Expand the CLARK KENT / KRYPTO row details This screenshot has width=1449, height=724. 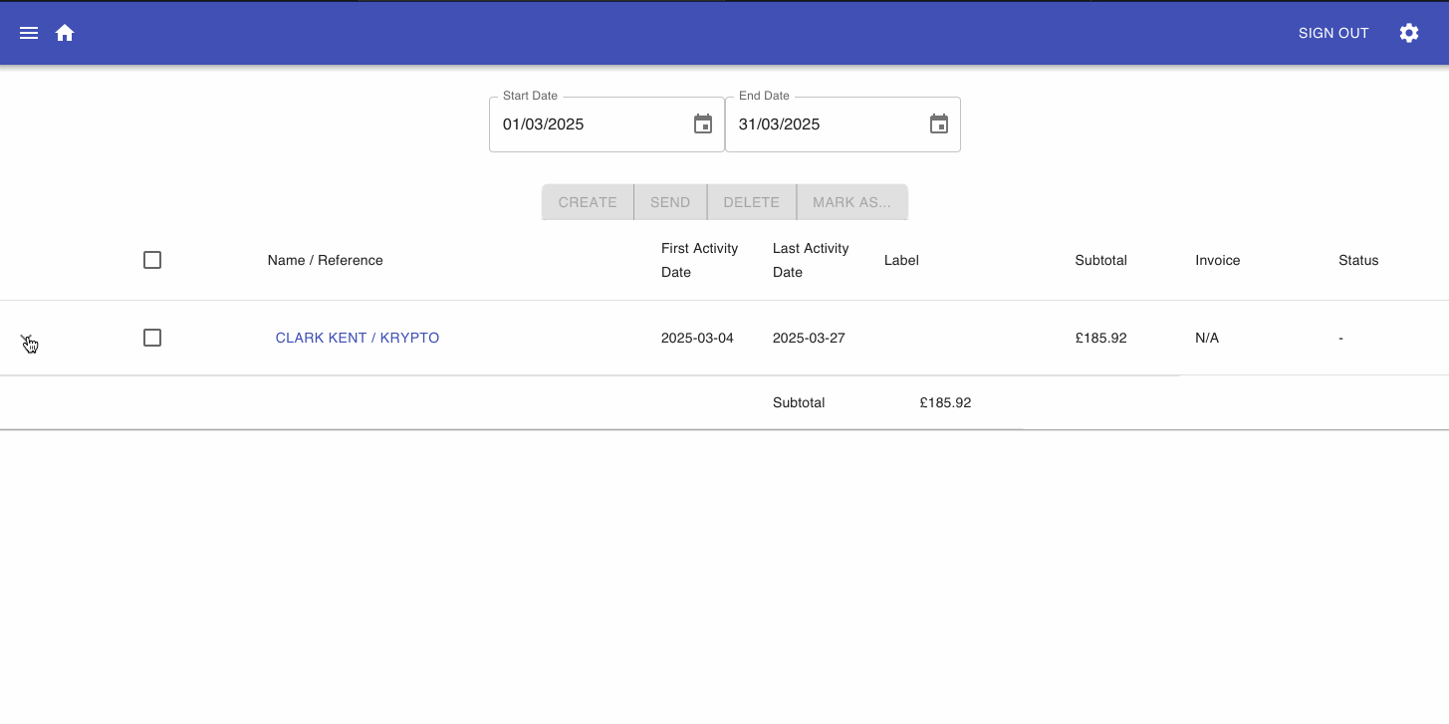click(30, 338)
